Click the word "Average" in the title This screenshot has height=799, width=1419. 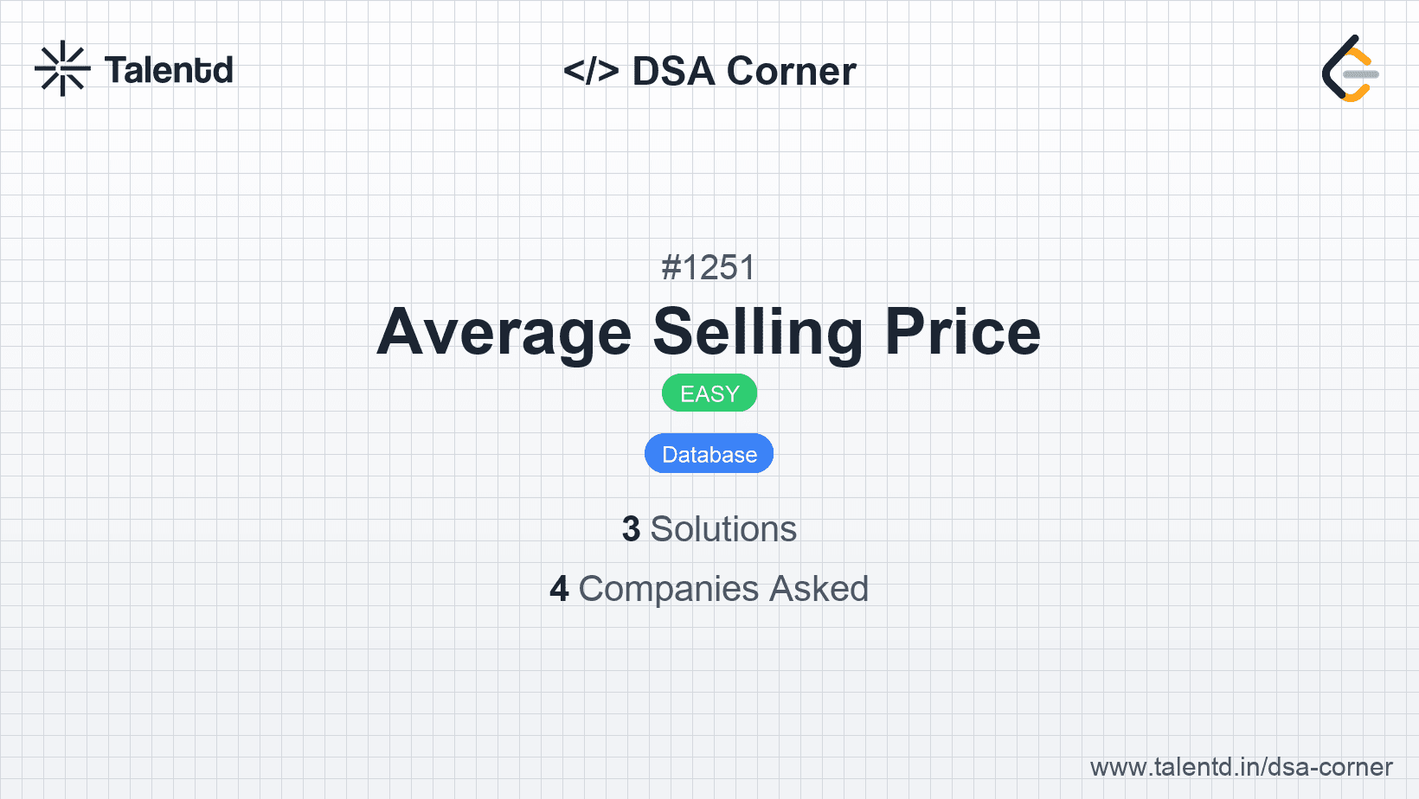coord(504,332)
